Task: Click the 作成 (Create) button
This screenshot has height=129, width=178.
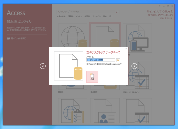Action: [x=92, y=77]
